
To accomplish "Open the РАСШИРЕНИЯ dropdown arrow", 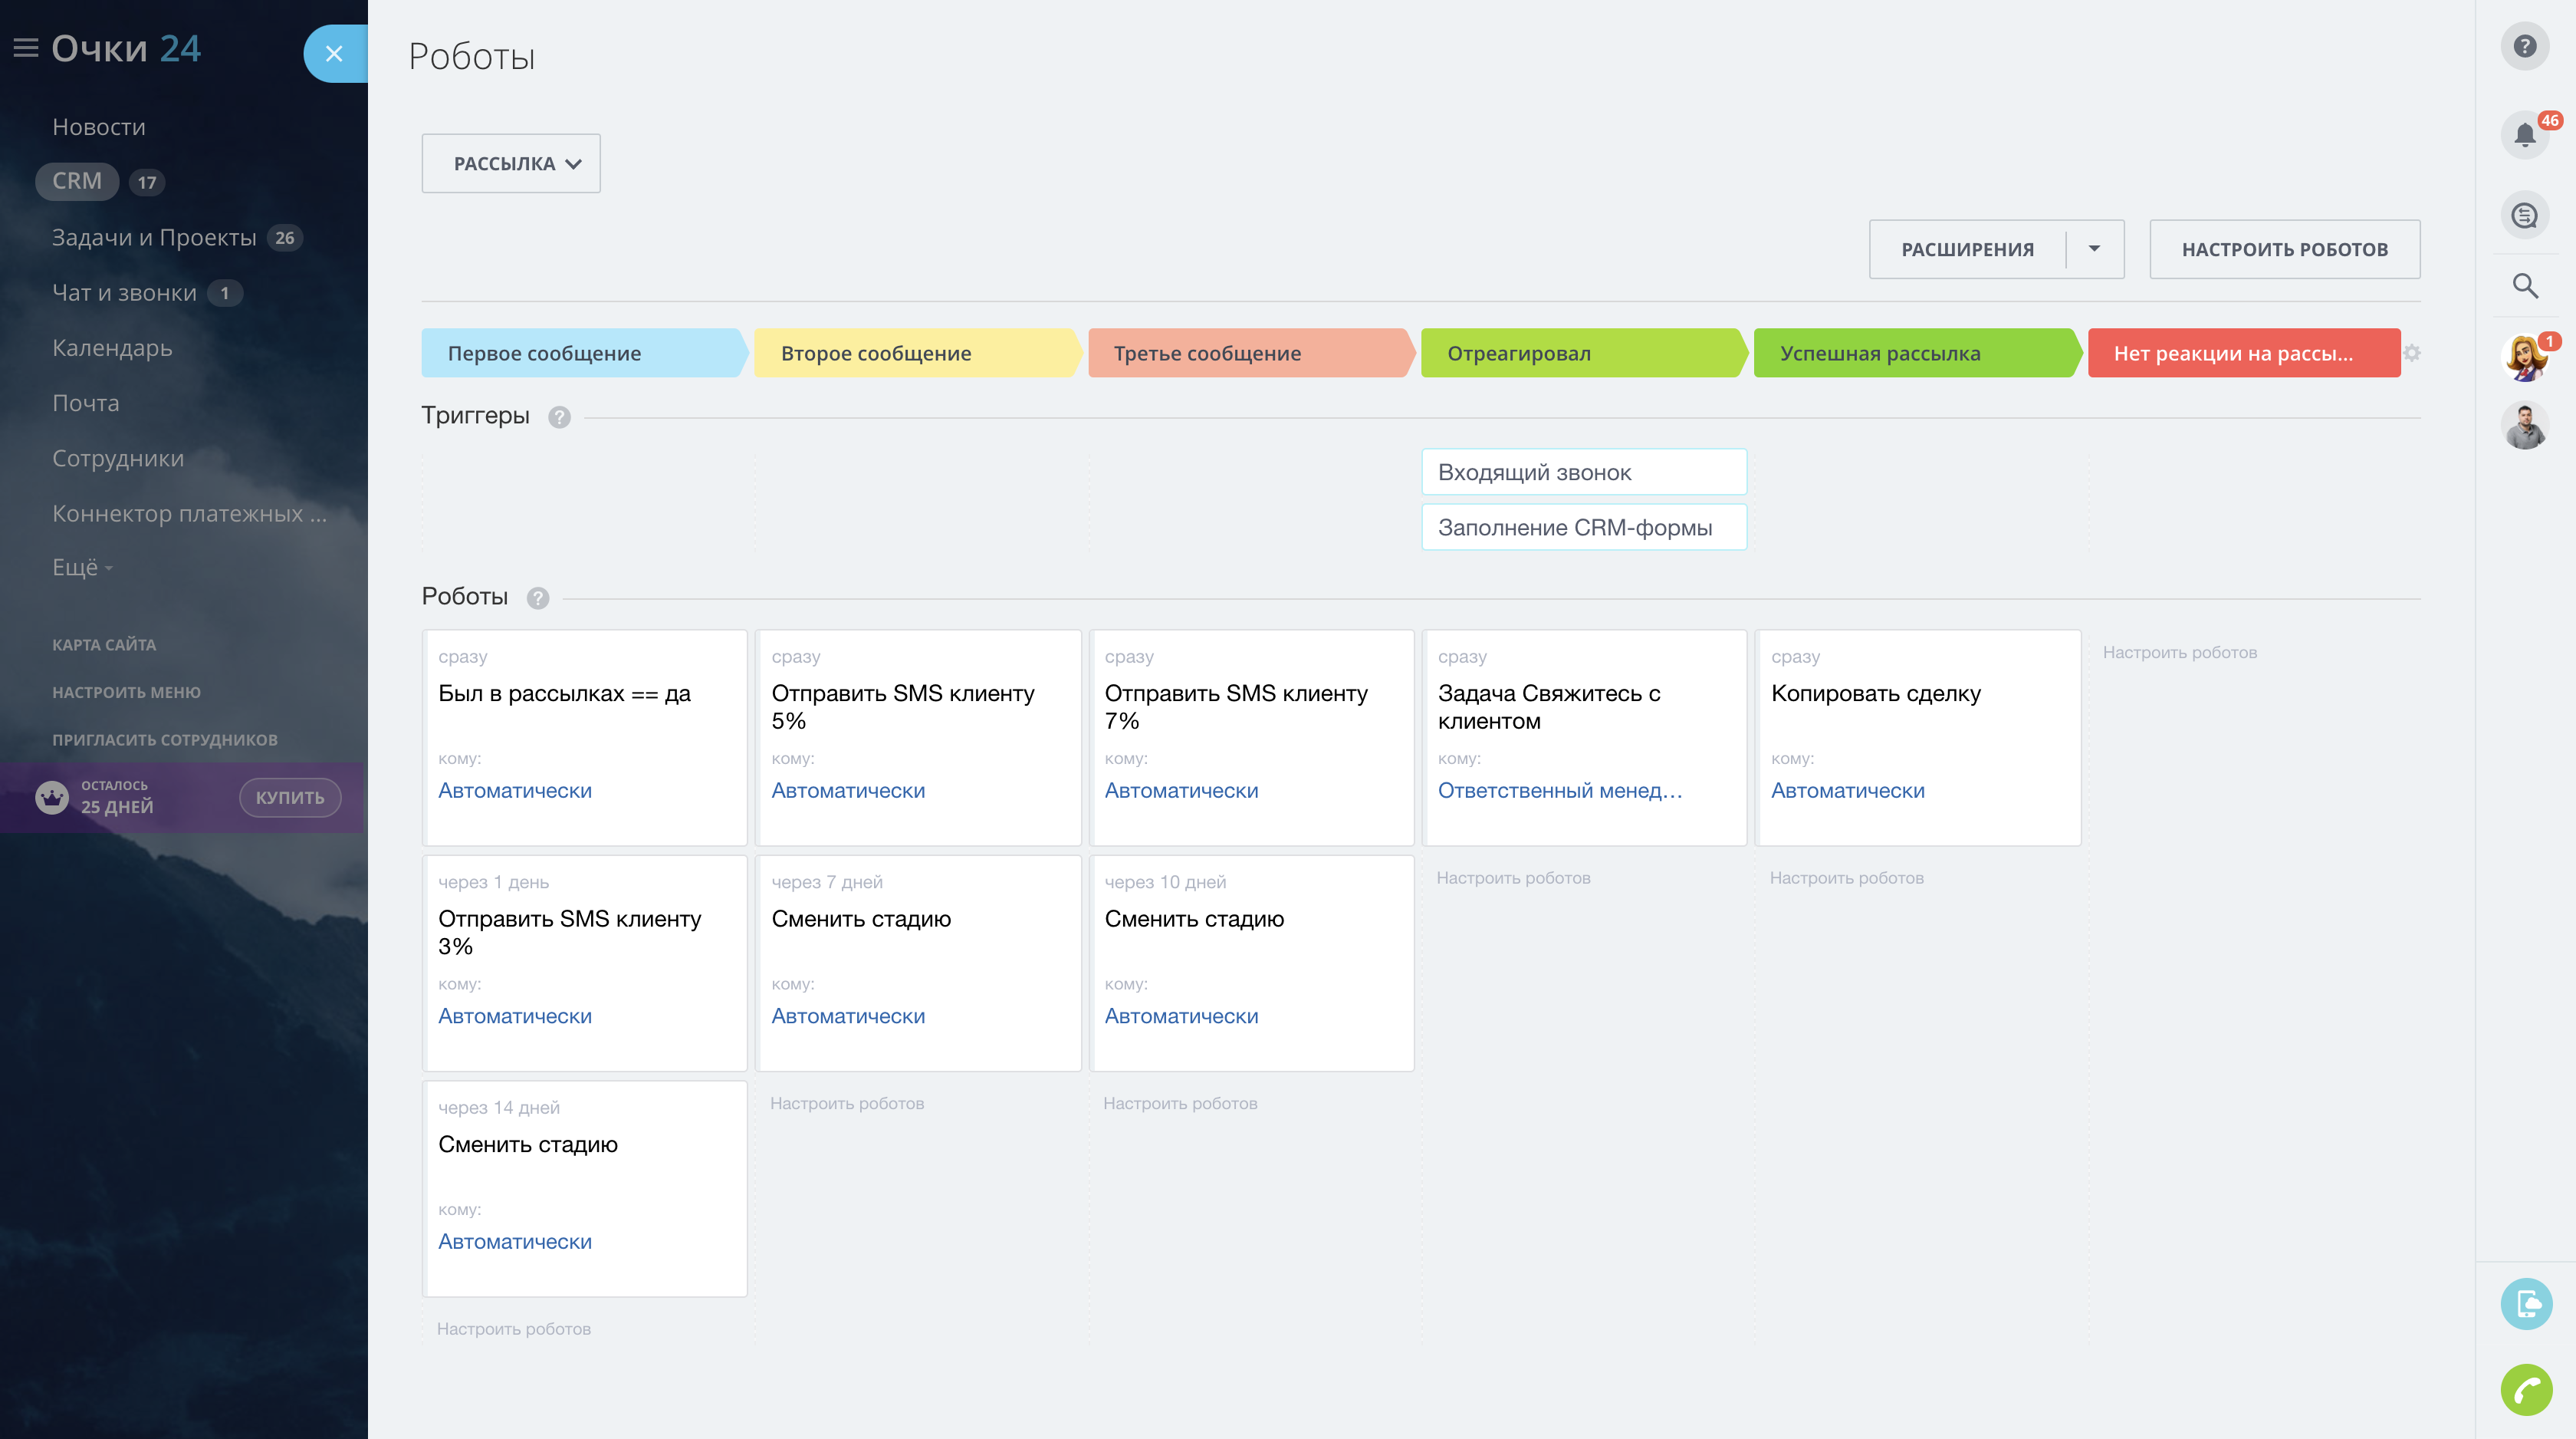I will 2094,249.
